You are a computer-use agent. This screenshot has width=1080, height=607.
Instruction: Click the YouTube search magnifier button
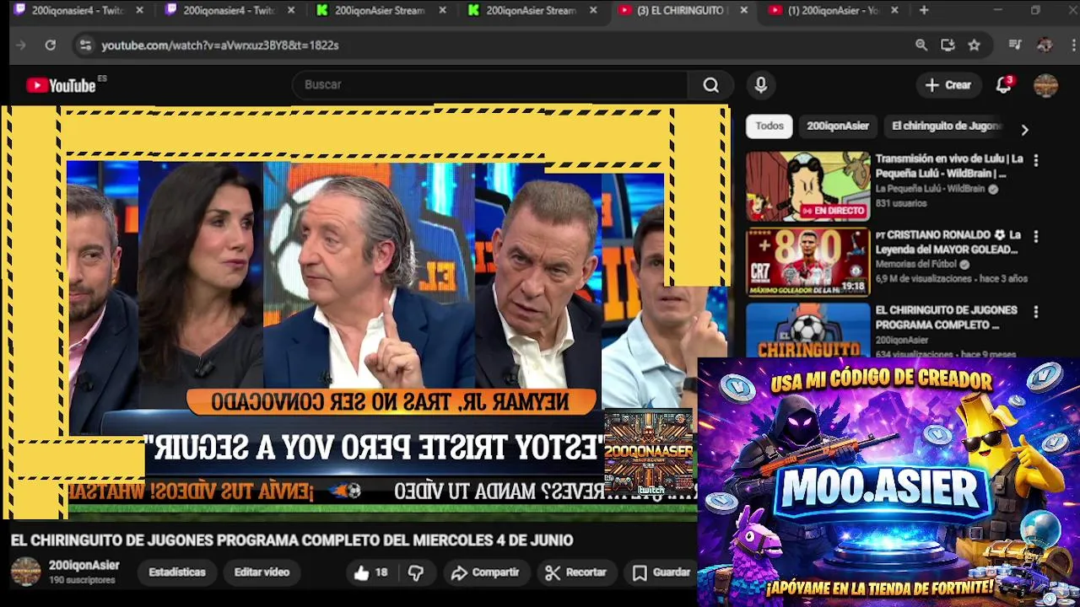point(711,85)
